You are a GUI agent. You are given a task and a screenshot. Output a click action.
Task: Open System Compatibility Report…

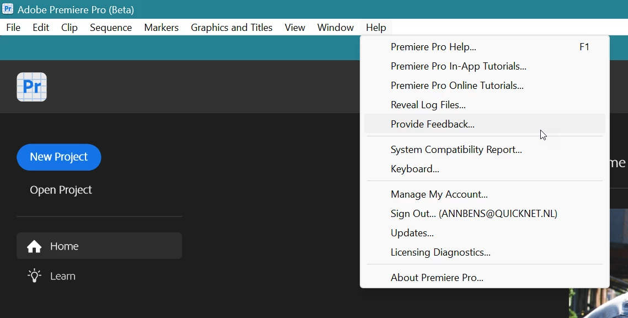(x=485, y=150)
